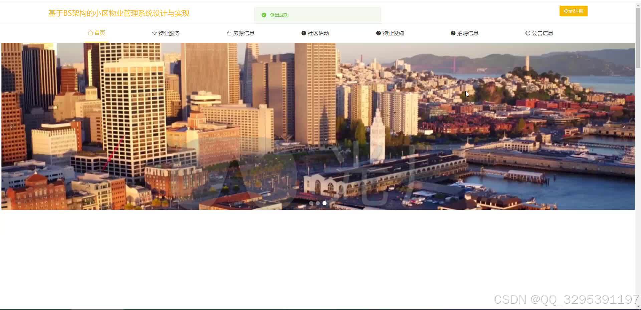Click the home icon beside 首页

[90, 33]
